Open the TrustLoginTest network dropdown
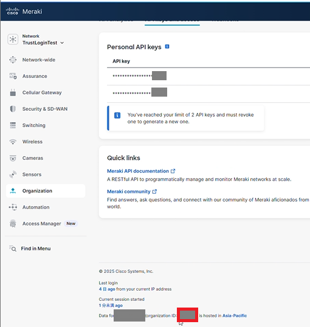Viewport: 310px width, 327px height. [x=43, y=43]
